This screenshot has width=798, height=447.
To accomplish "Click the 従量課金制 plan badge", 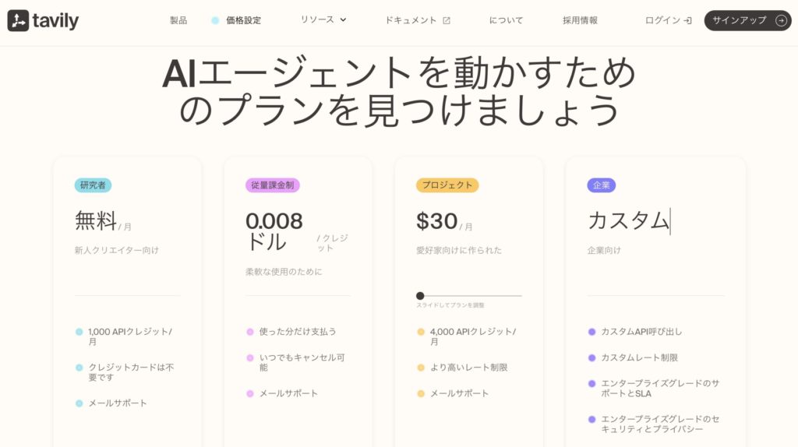I will [x=272, y=185].
